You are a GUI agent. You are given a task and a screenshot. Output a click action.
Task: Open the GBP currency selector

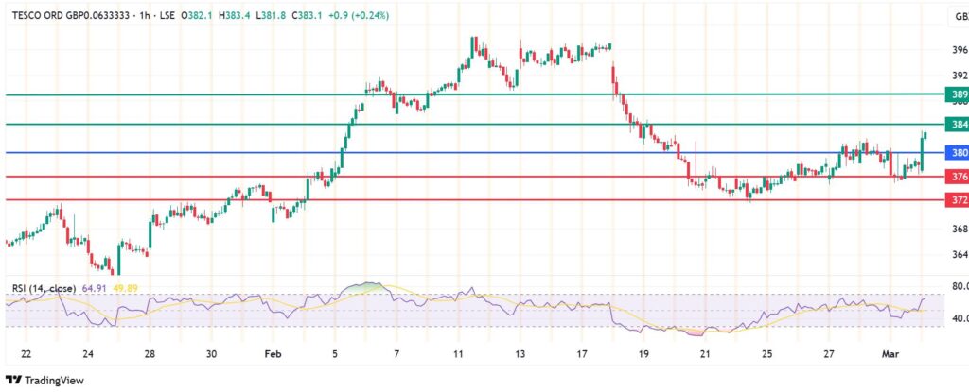958,16
